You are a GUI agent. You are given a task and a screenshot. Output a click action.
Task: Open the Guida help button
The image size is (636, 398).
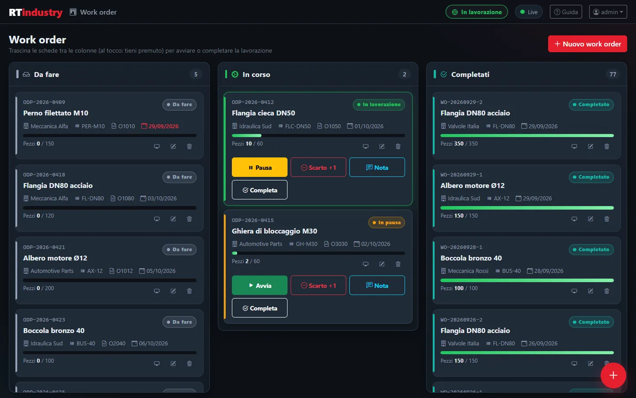click(x=566, y=12)
